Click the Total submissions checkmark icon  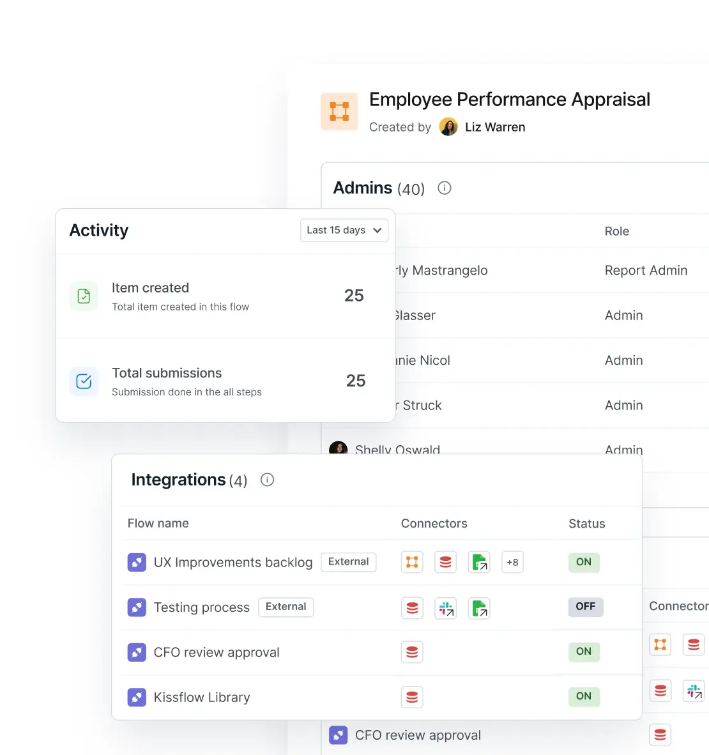click(84, 381)
